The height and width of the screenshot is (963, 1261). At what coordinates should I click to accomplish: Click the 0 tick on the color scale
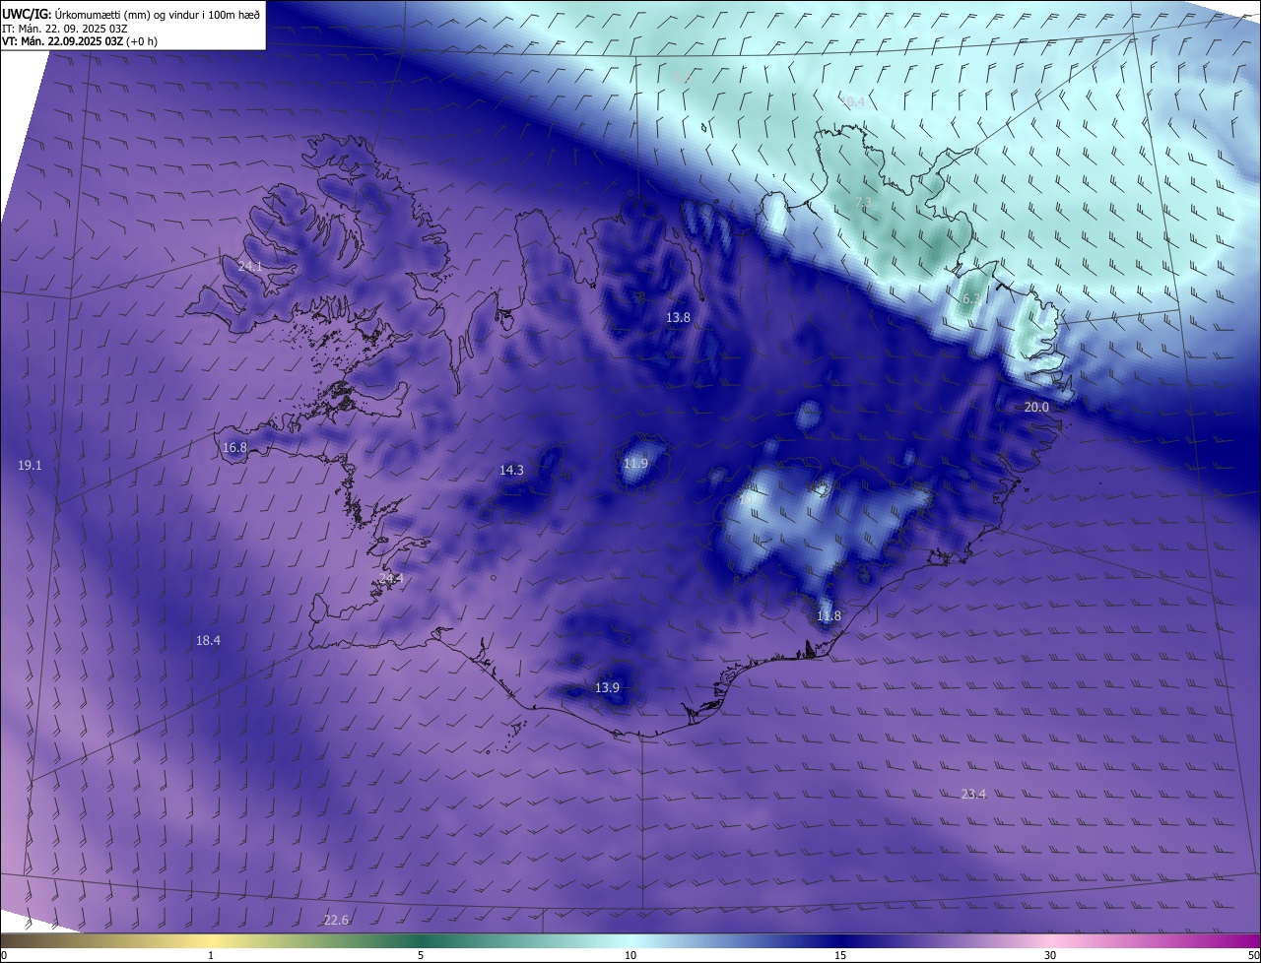coord(3,955)
